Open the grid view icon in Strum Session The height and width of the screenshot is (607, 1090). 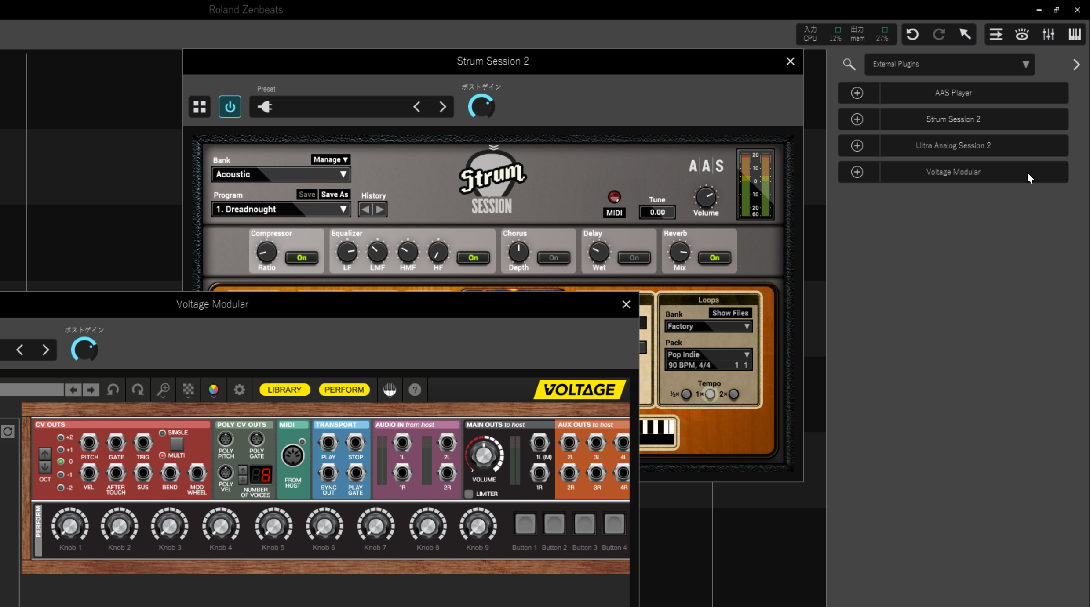pyautogui.click(x=200, y=107)
